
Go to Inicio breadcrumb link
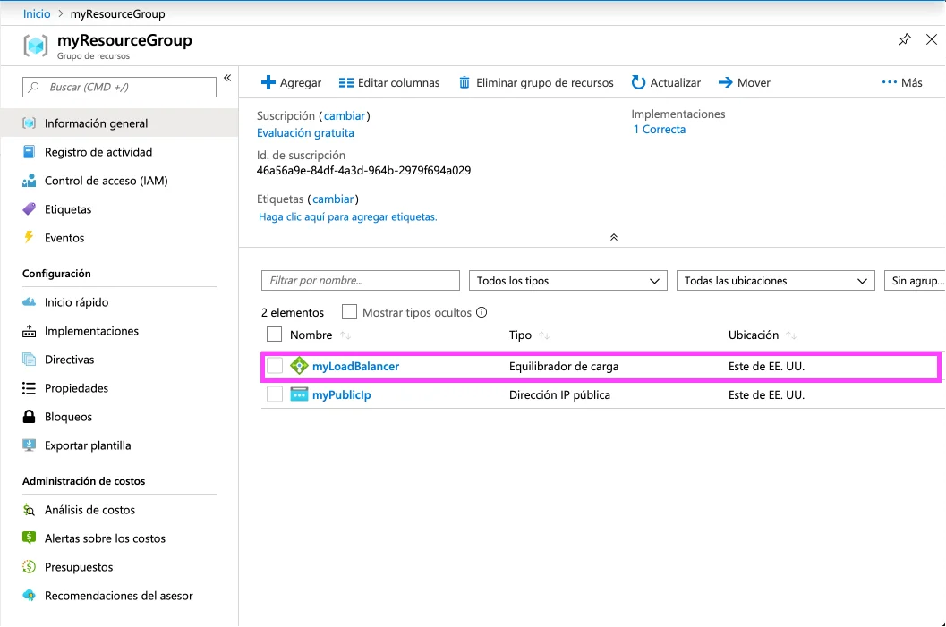37,13
